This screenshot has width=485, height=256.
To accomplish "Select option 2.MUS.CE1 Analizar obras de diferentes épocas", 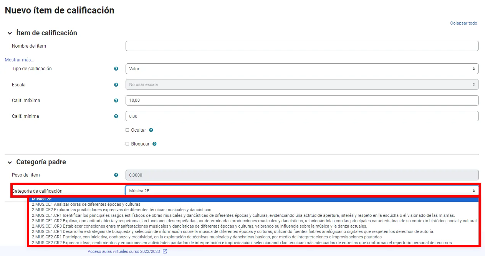I will [86, 204].
